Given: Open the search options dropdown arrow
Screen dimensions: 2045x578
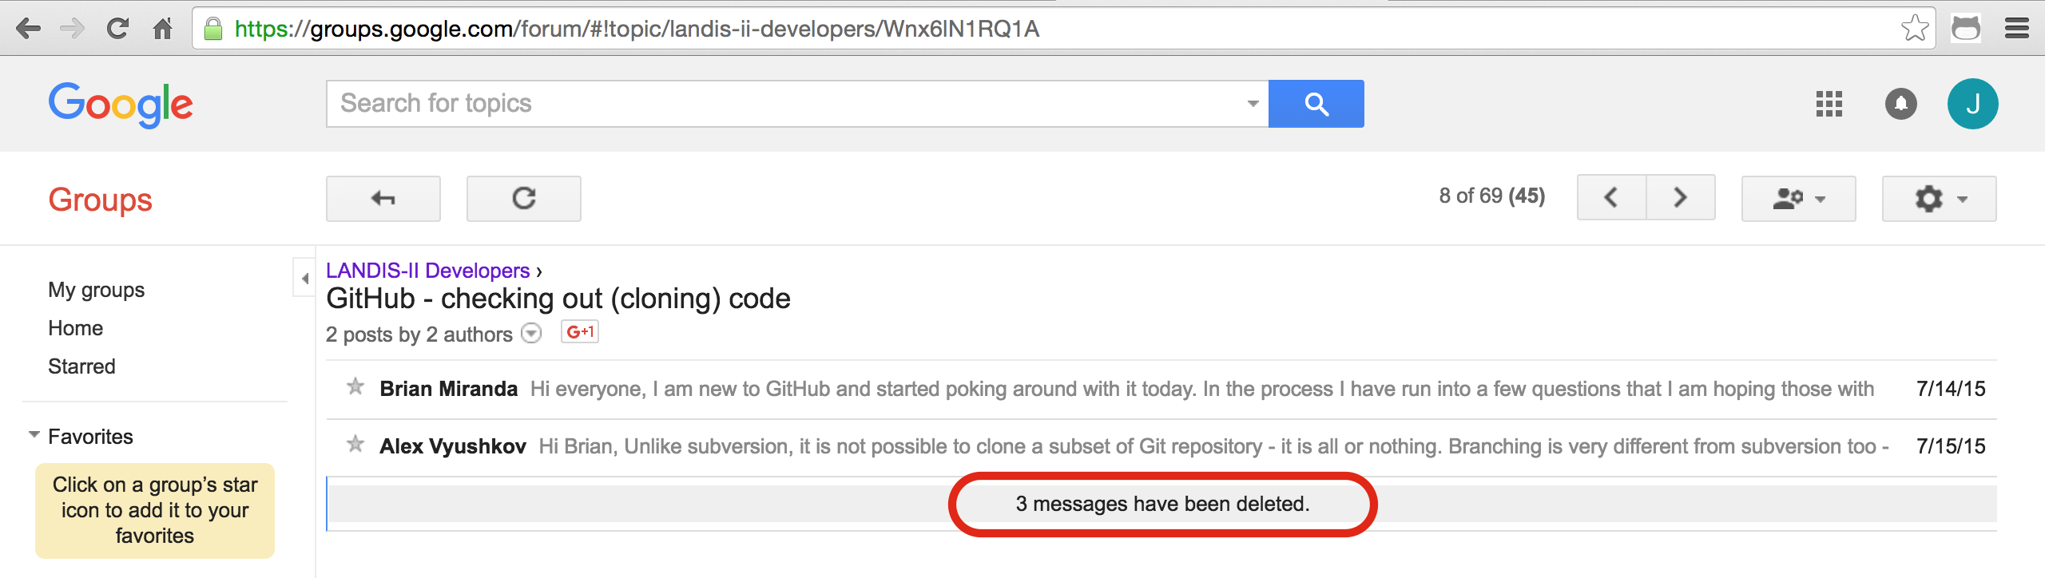Looking at the screenshot, I should pyautogui.click(x=1253, y=104).
